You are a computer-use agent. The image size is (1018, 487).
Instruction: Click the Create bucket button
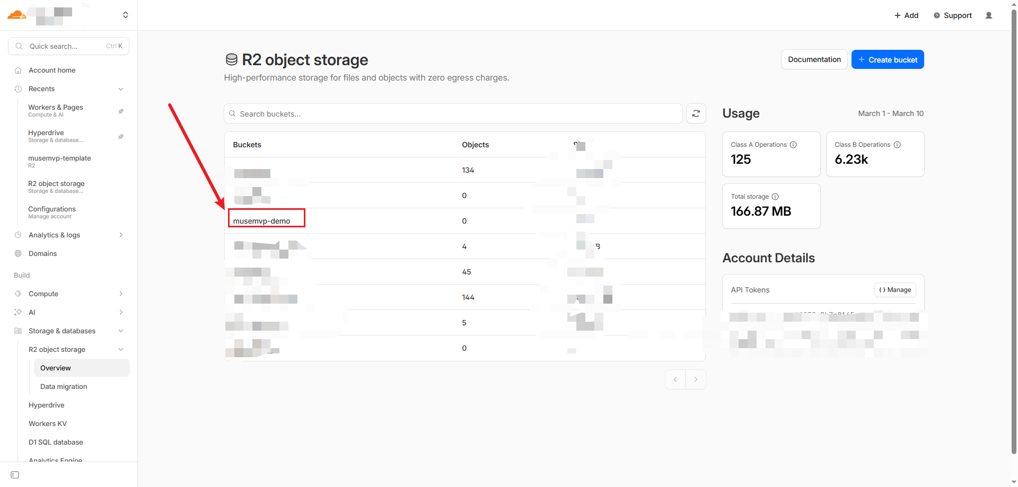(887, 59)
